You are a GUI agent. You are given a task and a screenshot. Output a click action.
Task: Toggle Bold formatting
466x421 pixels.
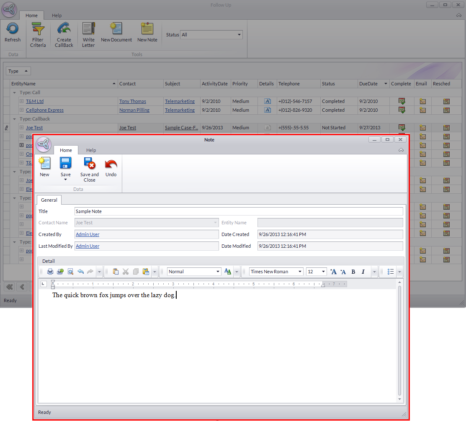[x=353, y=272]
